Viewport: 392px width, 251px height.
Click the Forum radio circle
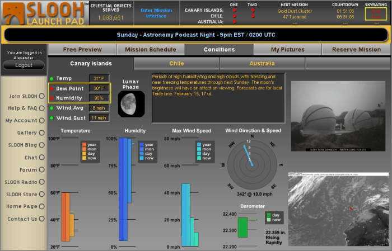[x=42, y=169]
